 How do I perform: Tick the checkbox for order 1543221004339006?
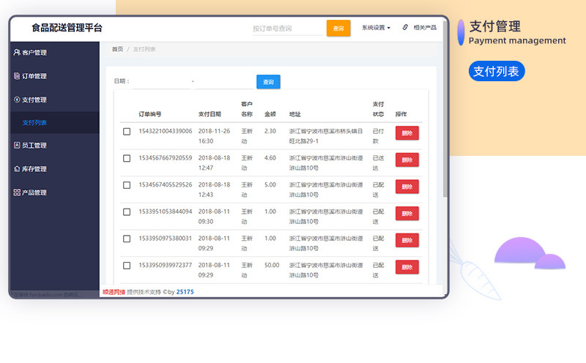(x=127, y=132)
